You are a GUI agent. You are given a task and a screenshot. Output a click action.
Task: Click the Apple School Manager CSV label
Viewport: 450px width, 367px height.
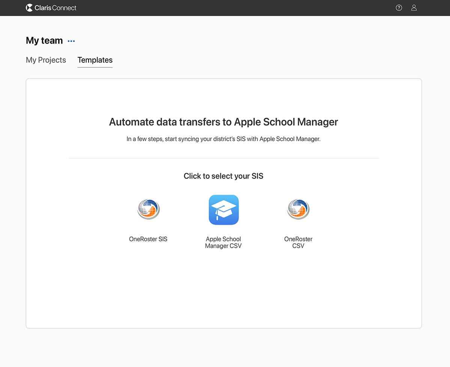pos(223,242)
